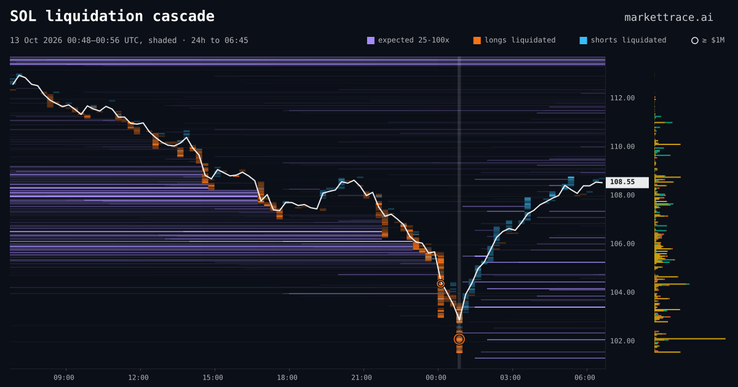
Task: Click the blue shorts liquidated legend swatch
Action: point(584,41)
